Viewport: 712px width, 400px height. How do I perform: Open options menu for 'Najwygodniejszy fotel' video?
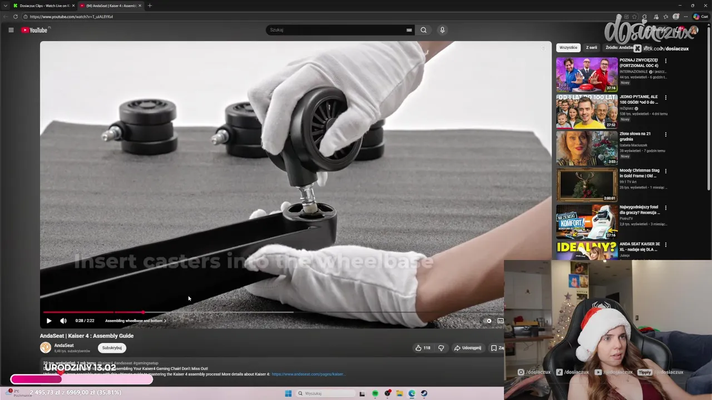pos(666,208)
